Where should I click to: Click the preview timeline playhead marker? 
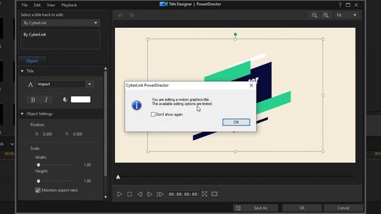pyautogui.click(x=118, y=177)
